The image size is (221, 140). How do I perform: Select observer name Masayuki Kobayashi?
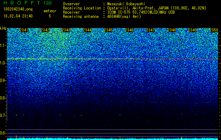126,4
